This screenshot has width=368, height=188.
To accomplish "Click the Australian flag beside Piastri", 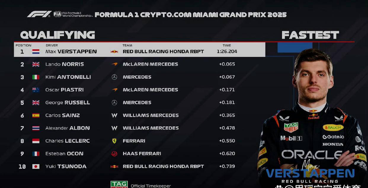I will (36, 90).
